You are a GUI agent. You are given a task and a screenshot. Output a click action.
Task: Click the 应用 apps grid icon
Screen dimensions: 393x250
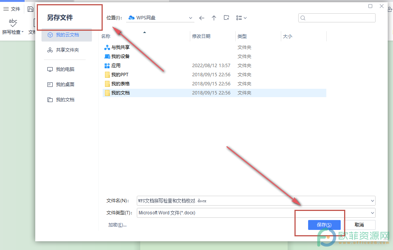coord(107,66)
